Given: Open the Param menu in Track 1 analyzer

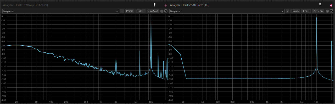Looking at the screenshot, I should pyautogui.click(x=130, y=11).
